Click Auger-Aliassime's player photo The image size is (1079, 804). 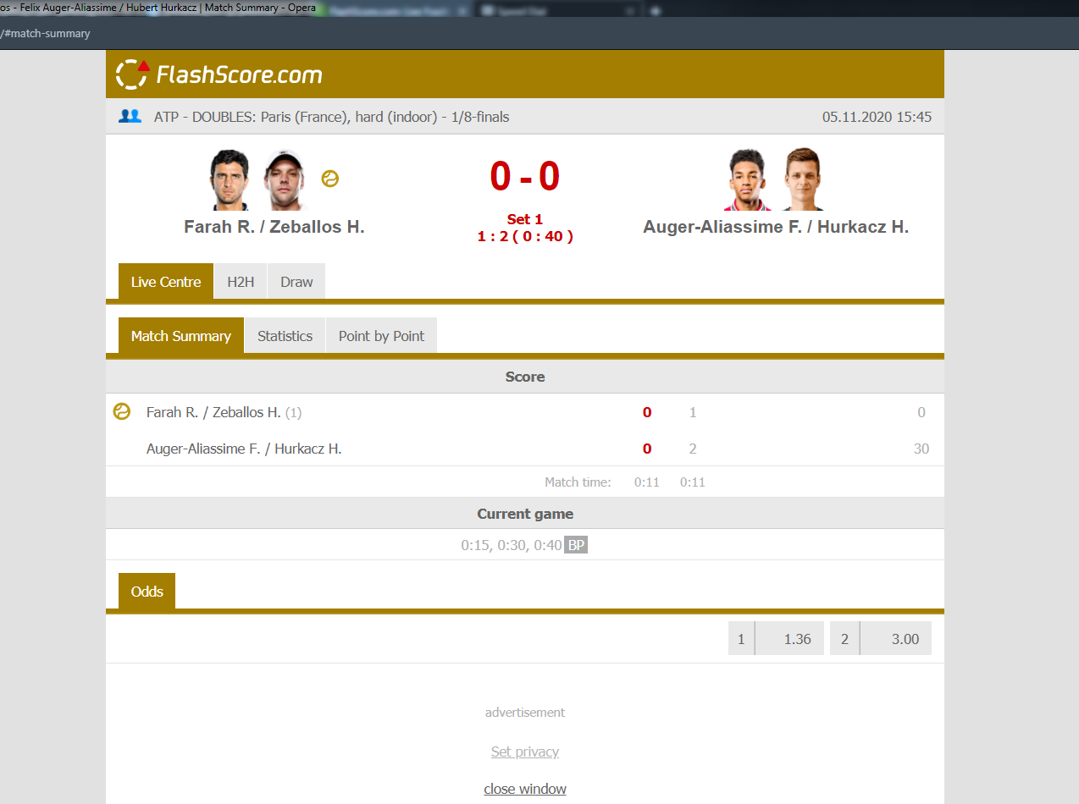tap(749, 179)
